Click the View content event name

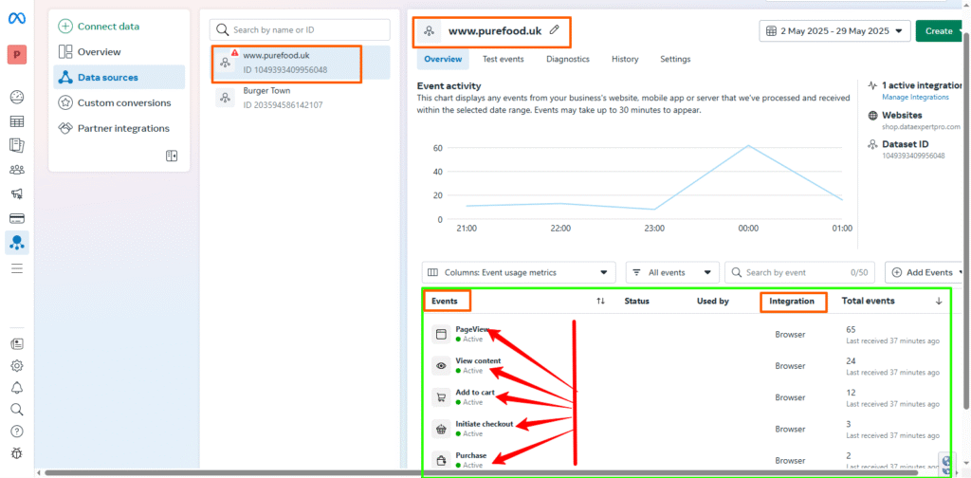[x=478, y=361]
